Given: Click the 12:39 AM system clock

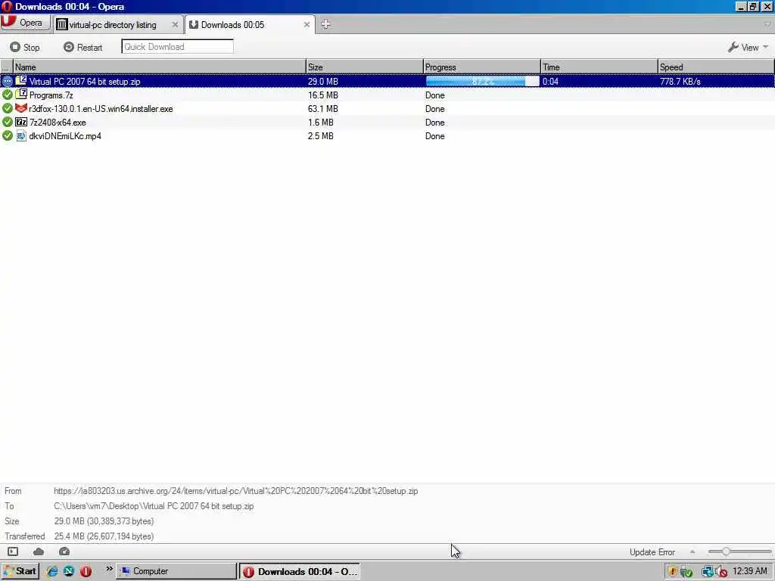Looking at the screenshot, I should click(x=750, y=571).
